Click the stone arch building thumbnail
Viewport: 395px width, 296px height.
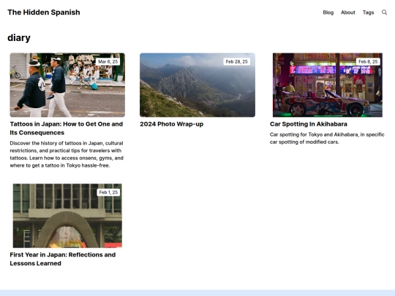click(67, 216)
